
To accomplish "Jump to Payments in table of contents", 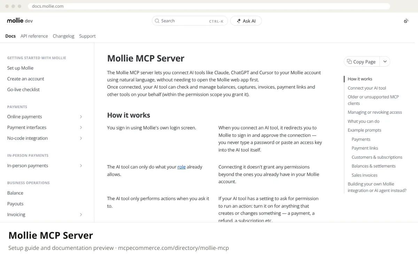I will [361, 139].
